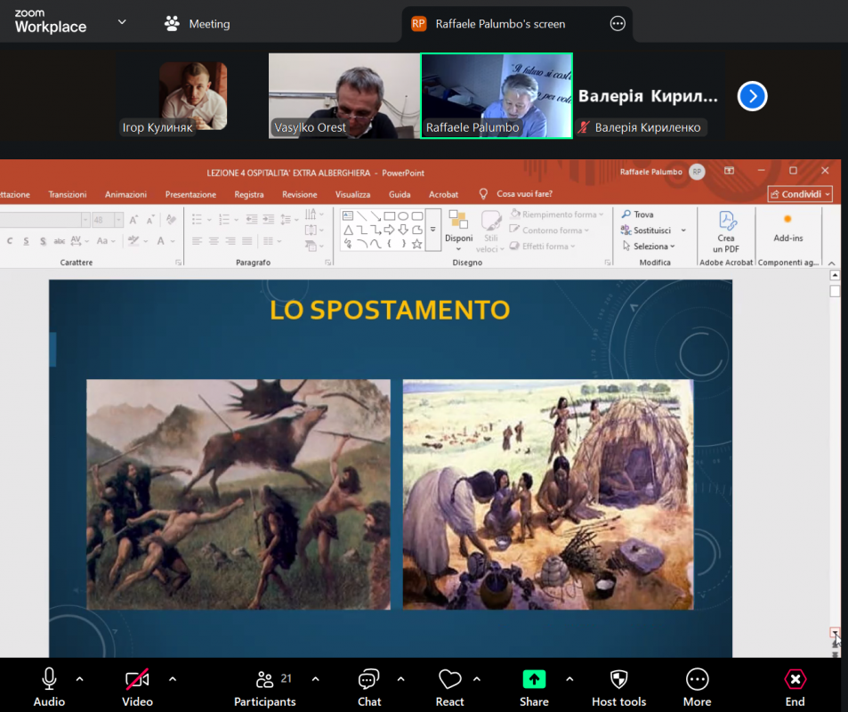Open Host tools shield icon
Image resolution: width=848 pixels, height=712 pixels.
point(619,680)
